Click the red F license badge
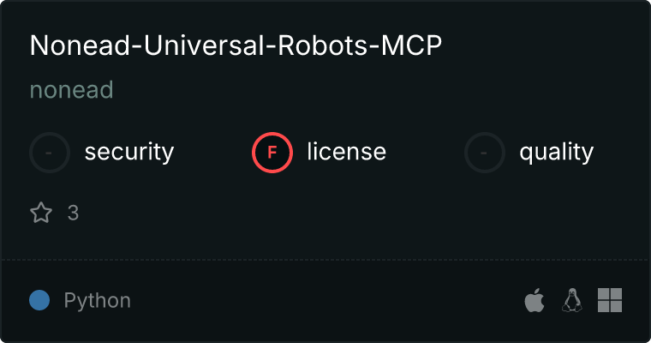The image size is (651, 343). (272, 153)
